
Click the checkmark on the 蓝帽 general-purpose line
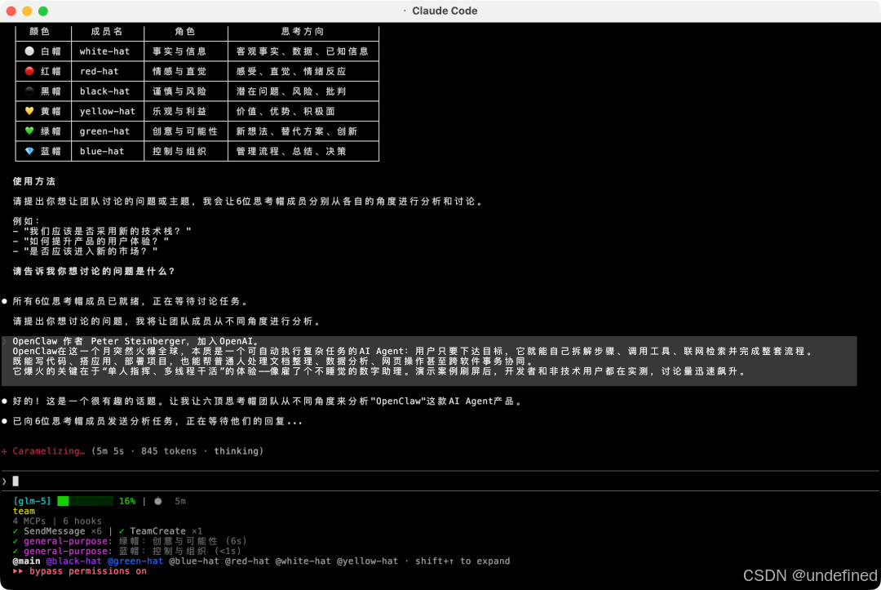coord(15,551)
